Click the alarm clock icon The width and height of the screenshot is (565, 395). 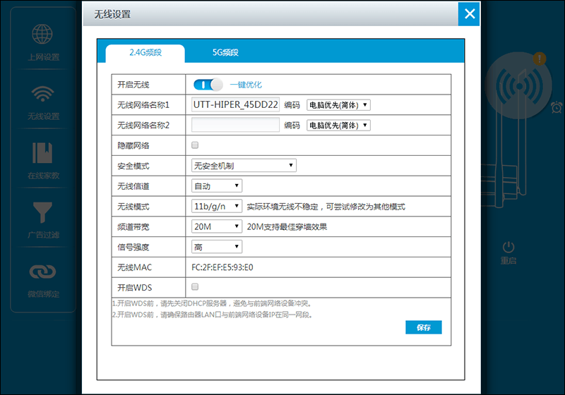(x=557, y=107)
